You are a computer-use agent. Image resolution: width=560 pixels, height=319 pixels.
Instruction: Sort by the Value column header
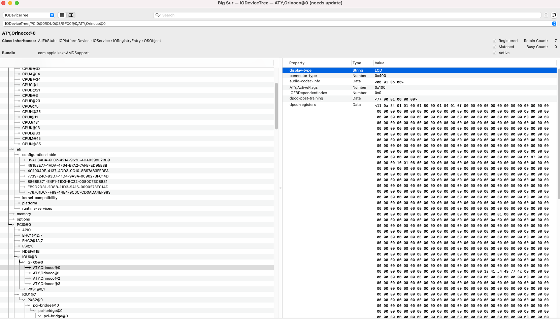pyautogui.click(x=380, y=63)
